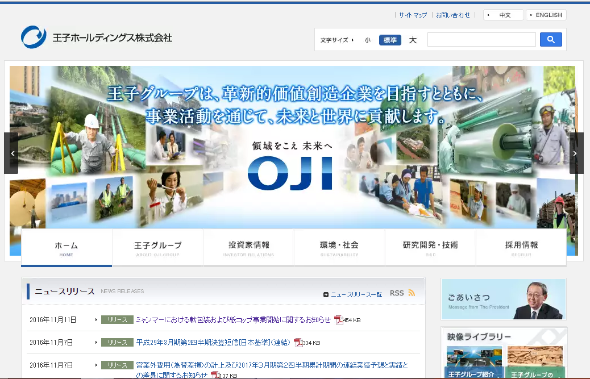Open Myanmar packaging business news release

(x=233, y=319)
